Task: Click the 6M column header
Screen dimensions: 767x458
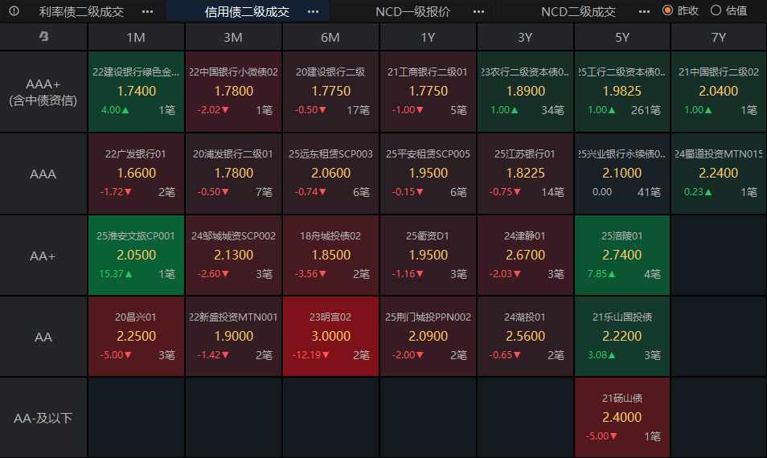Action: [x=330, y=37]
